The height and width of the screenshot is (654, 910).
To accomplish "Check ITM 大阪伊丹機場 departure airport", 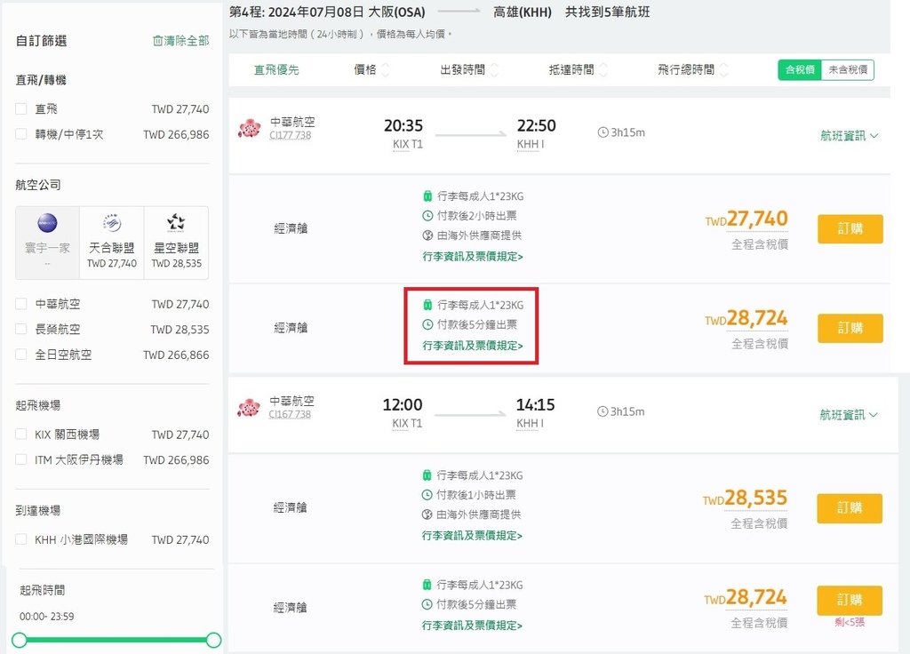I will (x=21, y=459).
